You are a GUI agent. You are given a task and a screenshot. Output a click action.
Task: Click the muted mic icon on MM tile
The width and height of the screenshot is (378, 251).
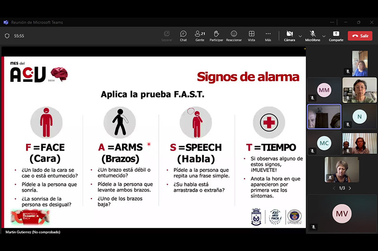tap(312, 98)
